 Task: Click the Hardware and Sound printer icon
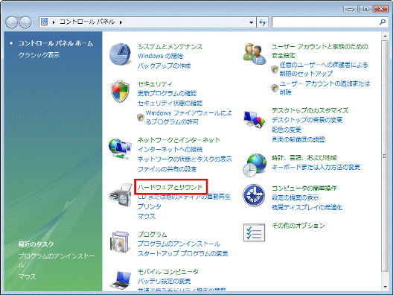click(x=121, y=194)
